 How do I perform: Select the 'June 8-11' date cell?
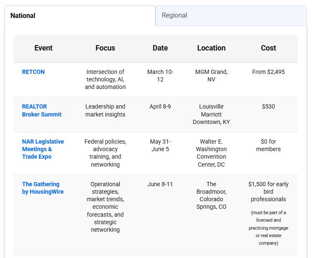coord(160,184)
